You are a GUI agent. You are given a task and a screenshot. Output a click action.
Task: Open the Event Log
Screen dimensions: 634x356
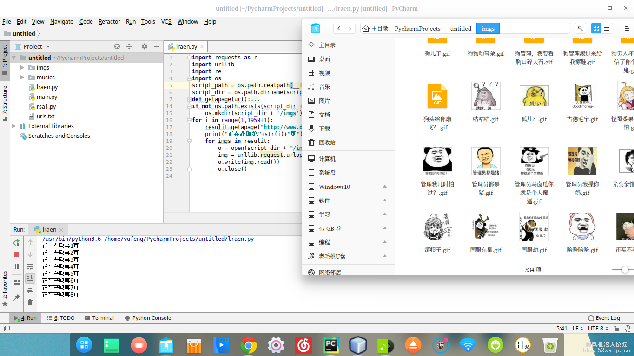[604, 318]
